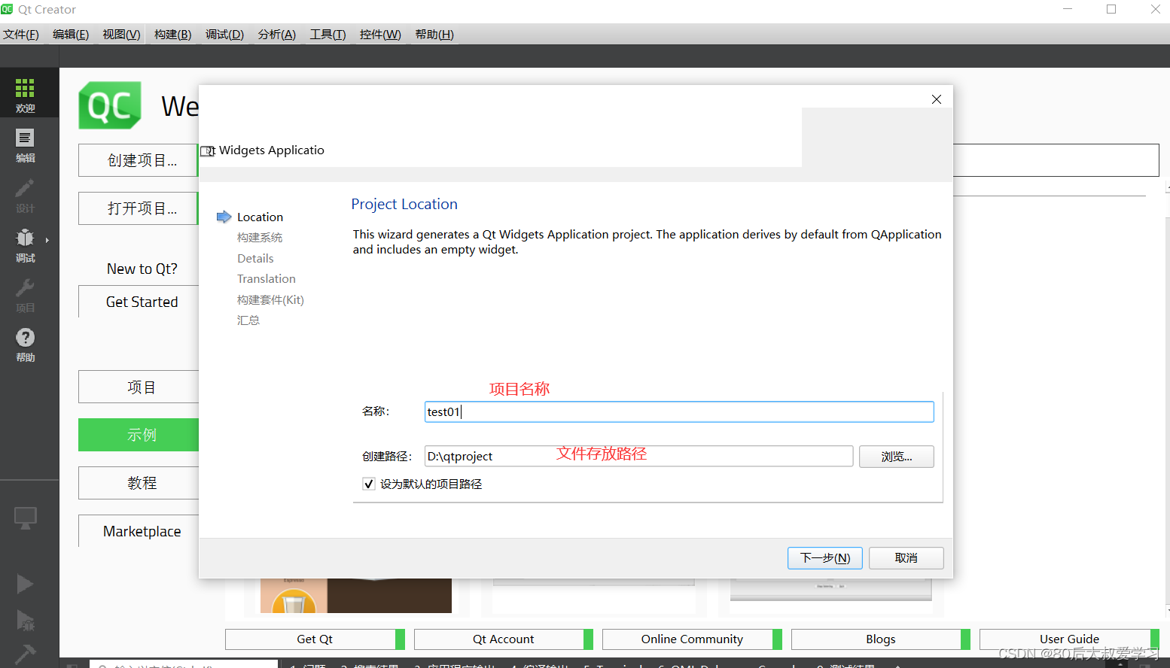This screenshot has height=668, width=1170.
Task: Click the 下一步(N) button
Action: 825,558
